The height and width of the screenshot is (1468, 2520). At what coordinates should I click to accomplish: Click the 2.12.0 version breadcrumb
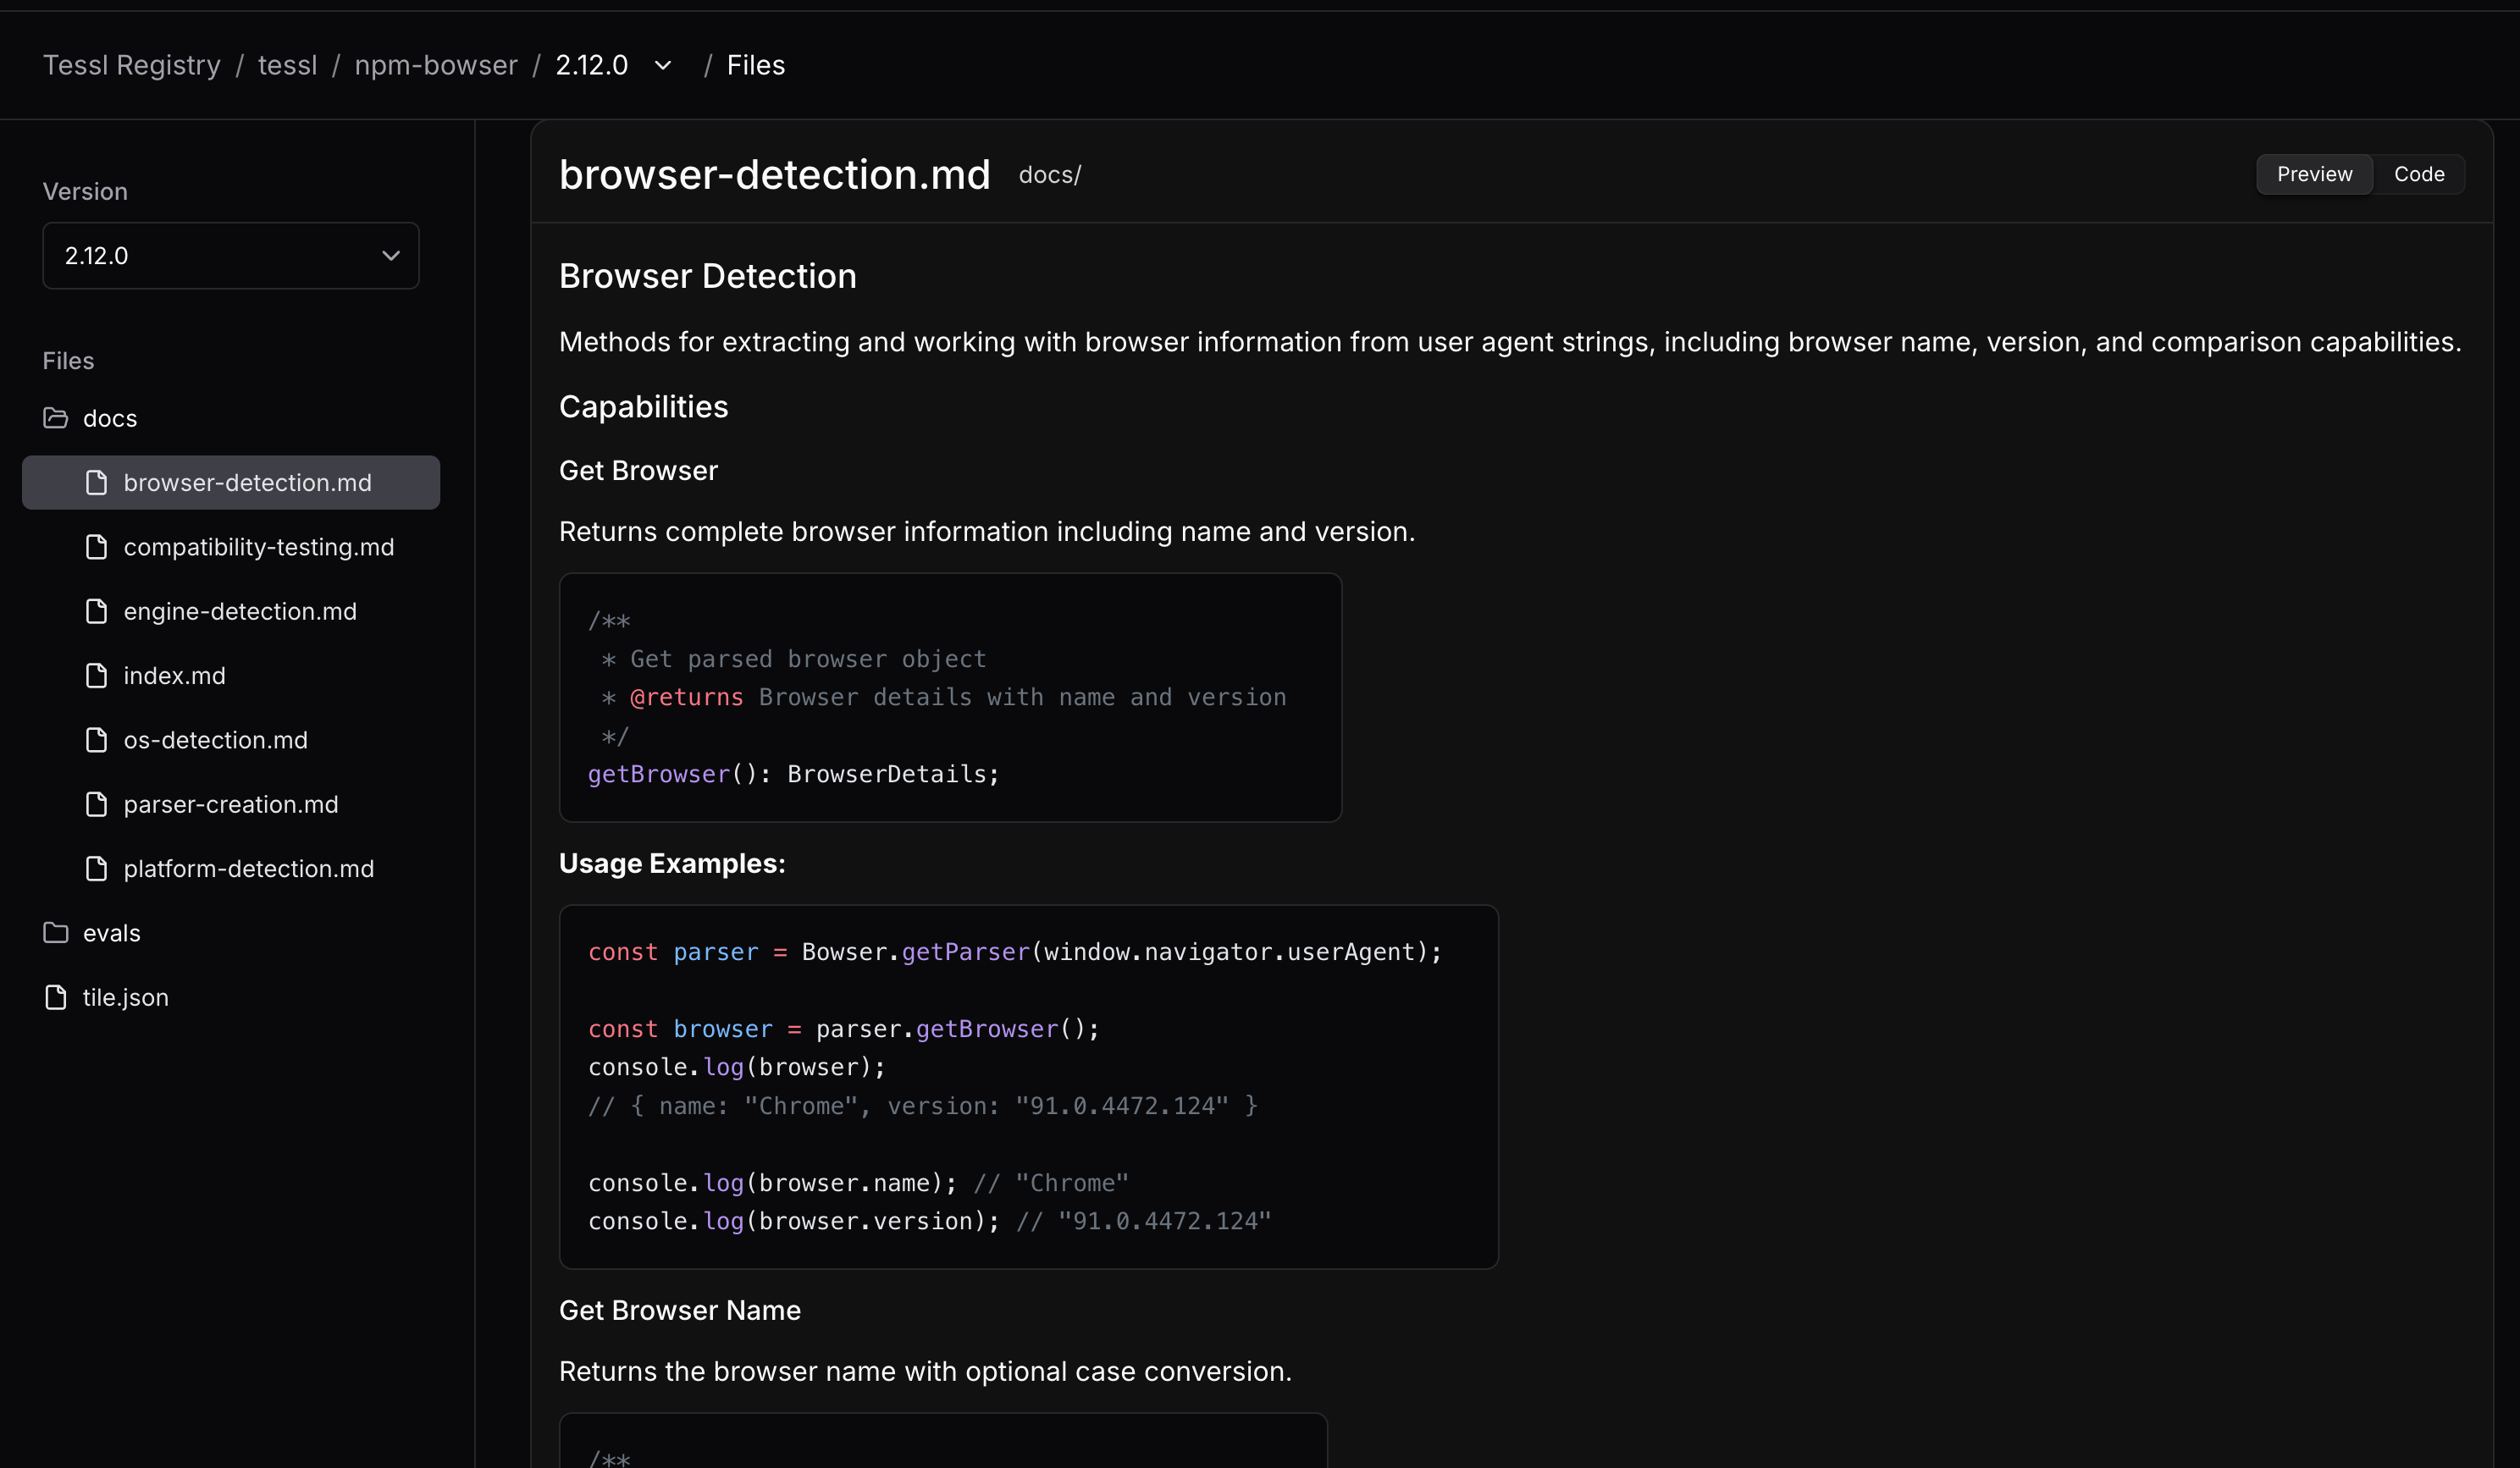tap(592, 65)
